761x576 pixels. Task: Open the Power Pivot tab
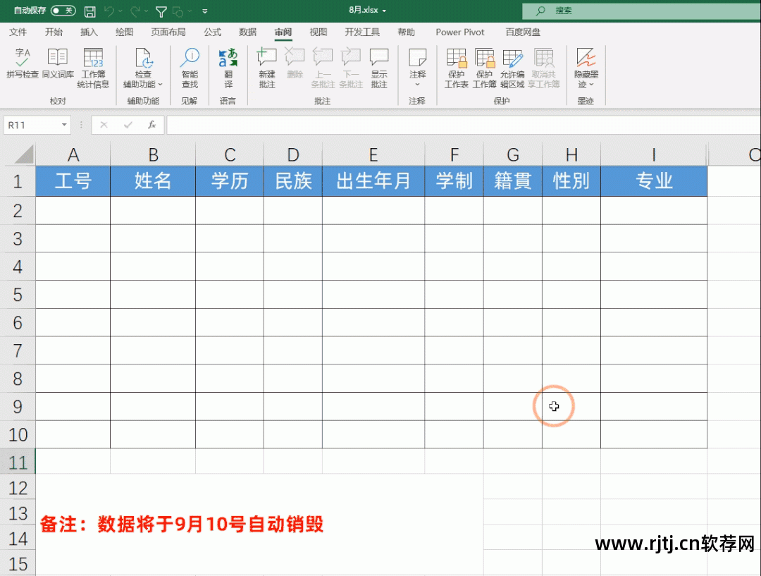point(459,32)
